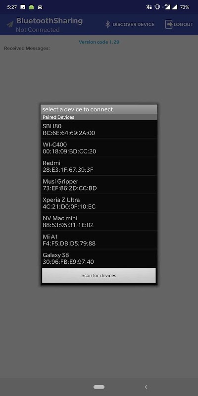Select Xperia Z Ultra device entry
Image resolution: width=198 pixels, height=396 pixels.
tap(99, 203)
